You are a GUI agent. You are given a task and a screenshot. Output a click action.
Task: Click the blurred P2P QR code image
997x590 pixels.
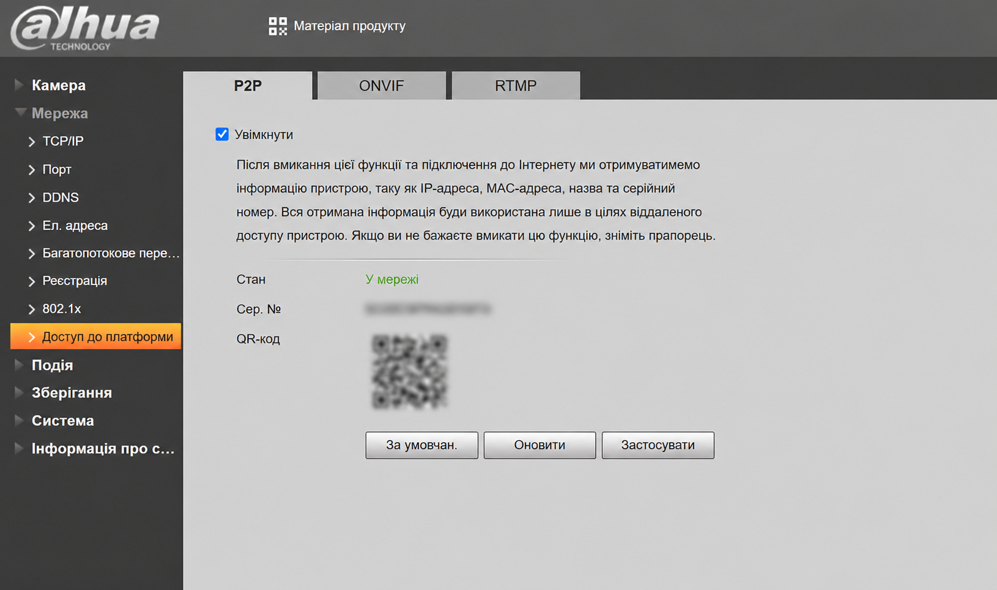pyautogui.click(x=410, y=372)
